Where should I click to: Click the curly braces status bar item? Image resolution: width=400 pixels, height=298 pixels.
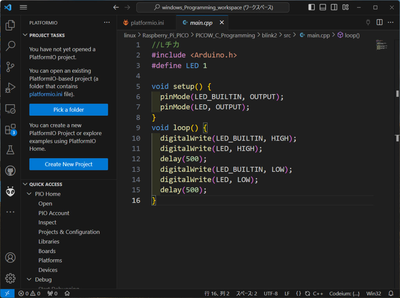(x=298, y=293)
